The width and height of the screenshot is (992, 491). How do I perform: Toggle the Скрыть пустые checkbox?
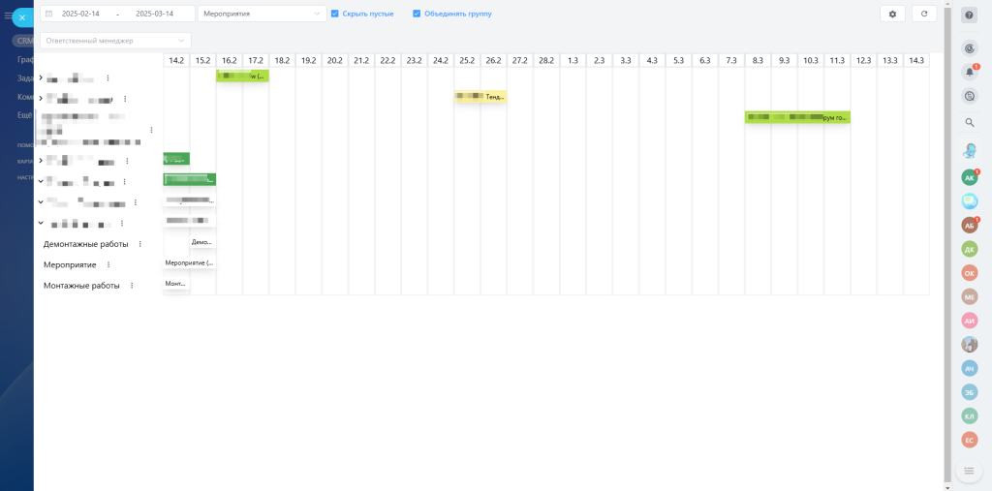(335, 14)
